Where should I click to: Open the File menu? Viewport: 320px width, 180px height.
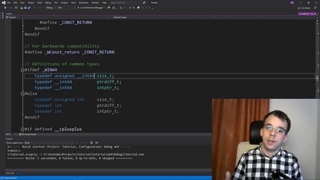[x=9, y=2]
